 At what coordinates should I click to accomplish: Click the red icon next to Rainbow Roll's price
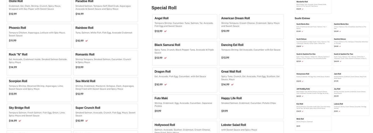coord(87,41)
